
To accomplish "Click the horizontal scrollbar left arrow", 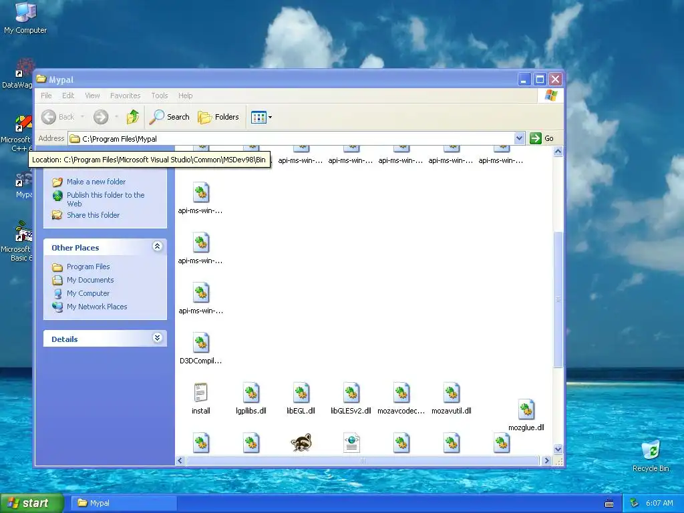I will tap(180, 461).
